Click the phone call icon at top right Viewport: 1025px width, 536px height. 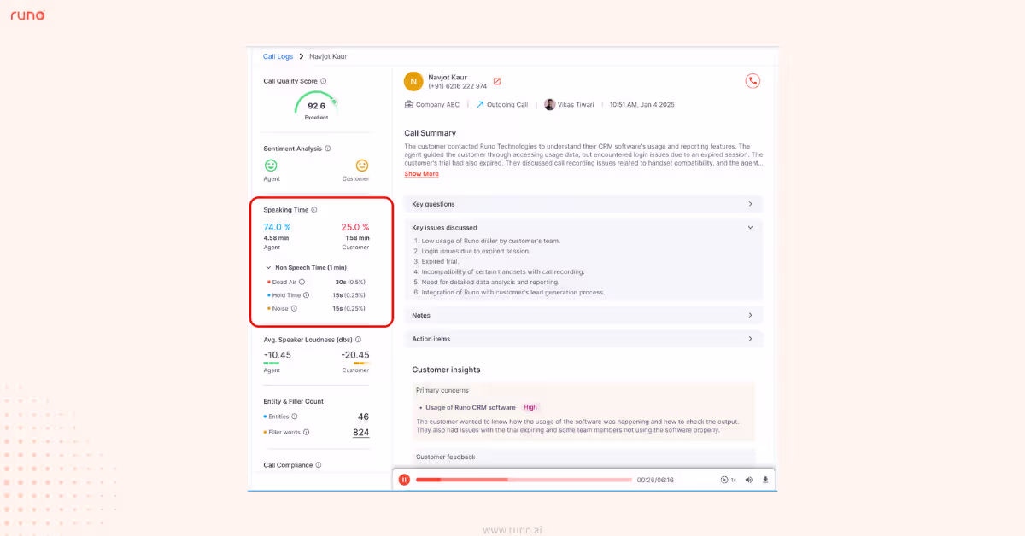pos(753,80)
